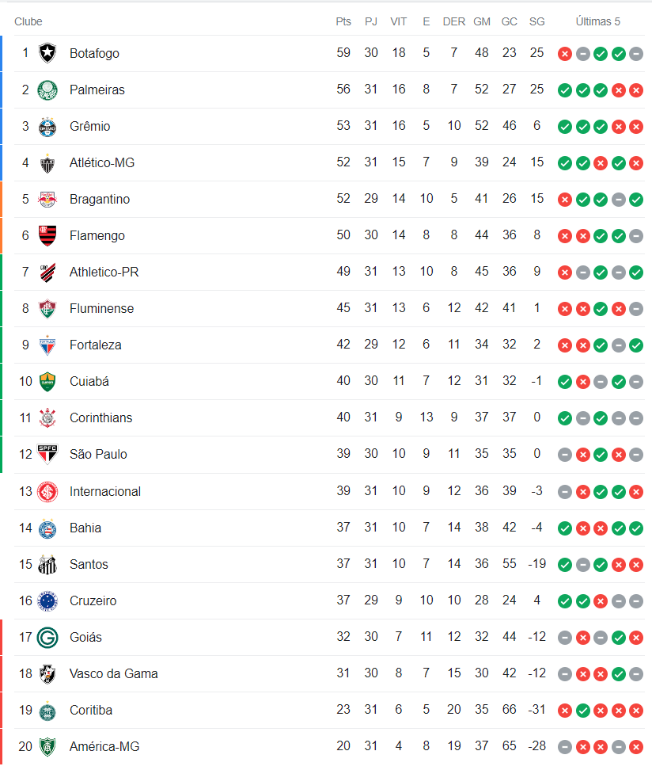The height and width of the screenshot is (770, 652).
Task: Click the Botafogo club crest
Action: pos(47,53)
